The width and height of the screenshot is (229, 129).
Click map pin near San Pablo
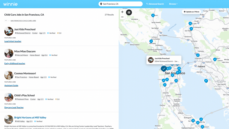191,29
